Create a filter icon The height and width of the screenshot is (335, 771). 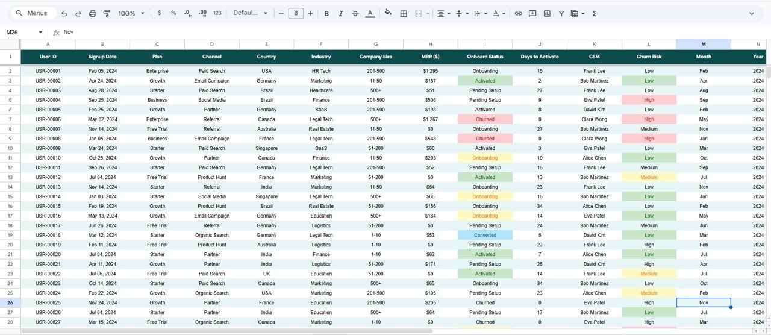561,13
